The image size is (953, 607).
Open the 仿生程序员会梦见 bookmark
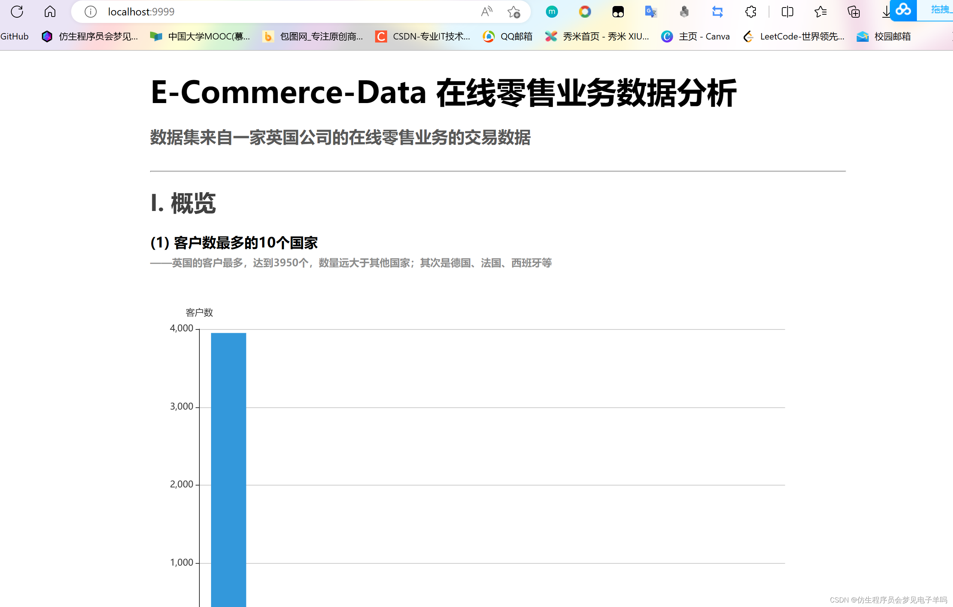[90, 36]
